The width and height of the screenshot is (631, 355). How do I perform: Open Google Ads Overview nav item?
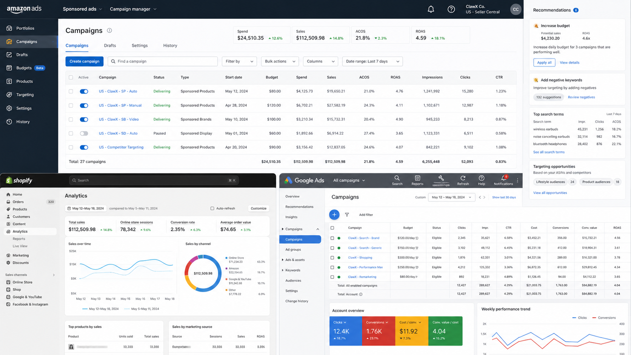point(292,197)
